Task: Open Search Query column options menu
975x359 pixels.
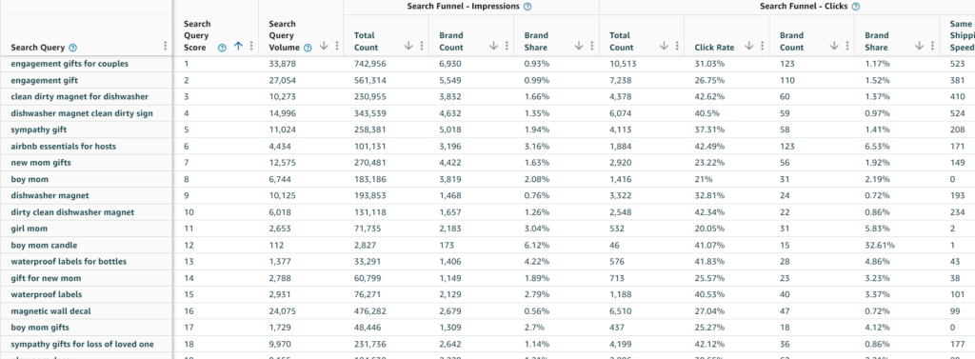Action: point(165,46)
